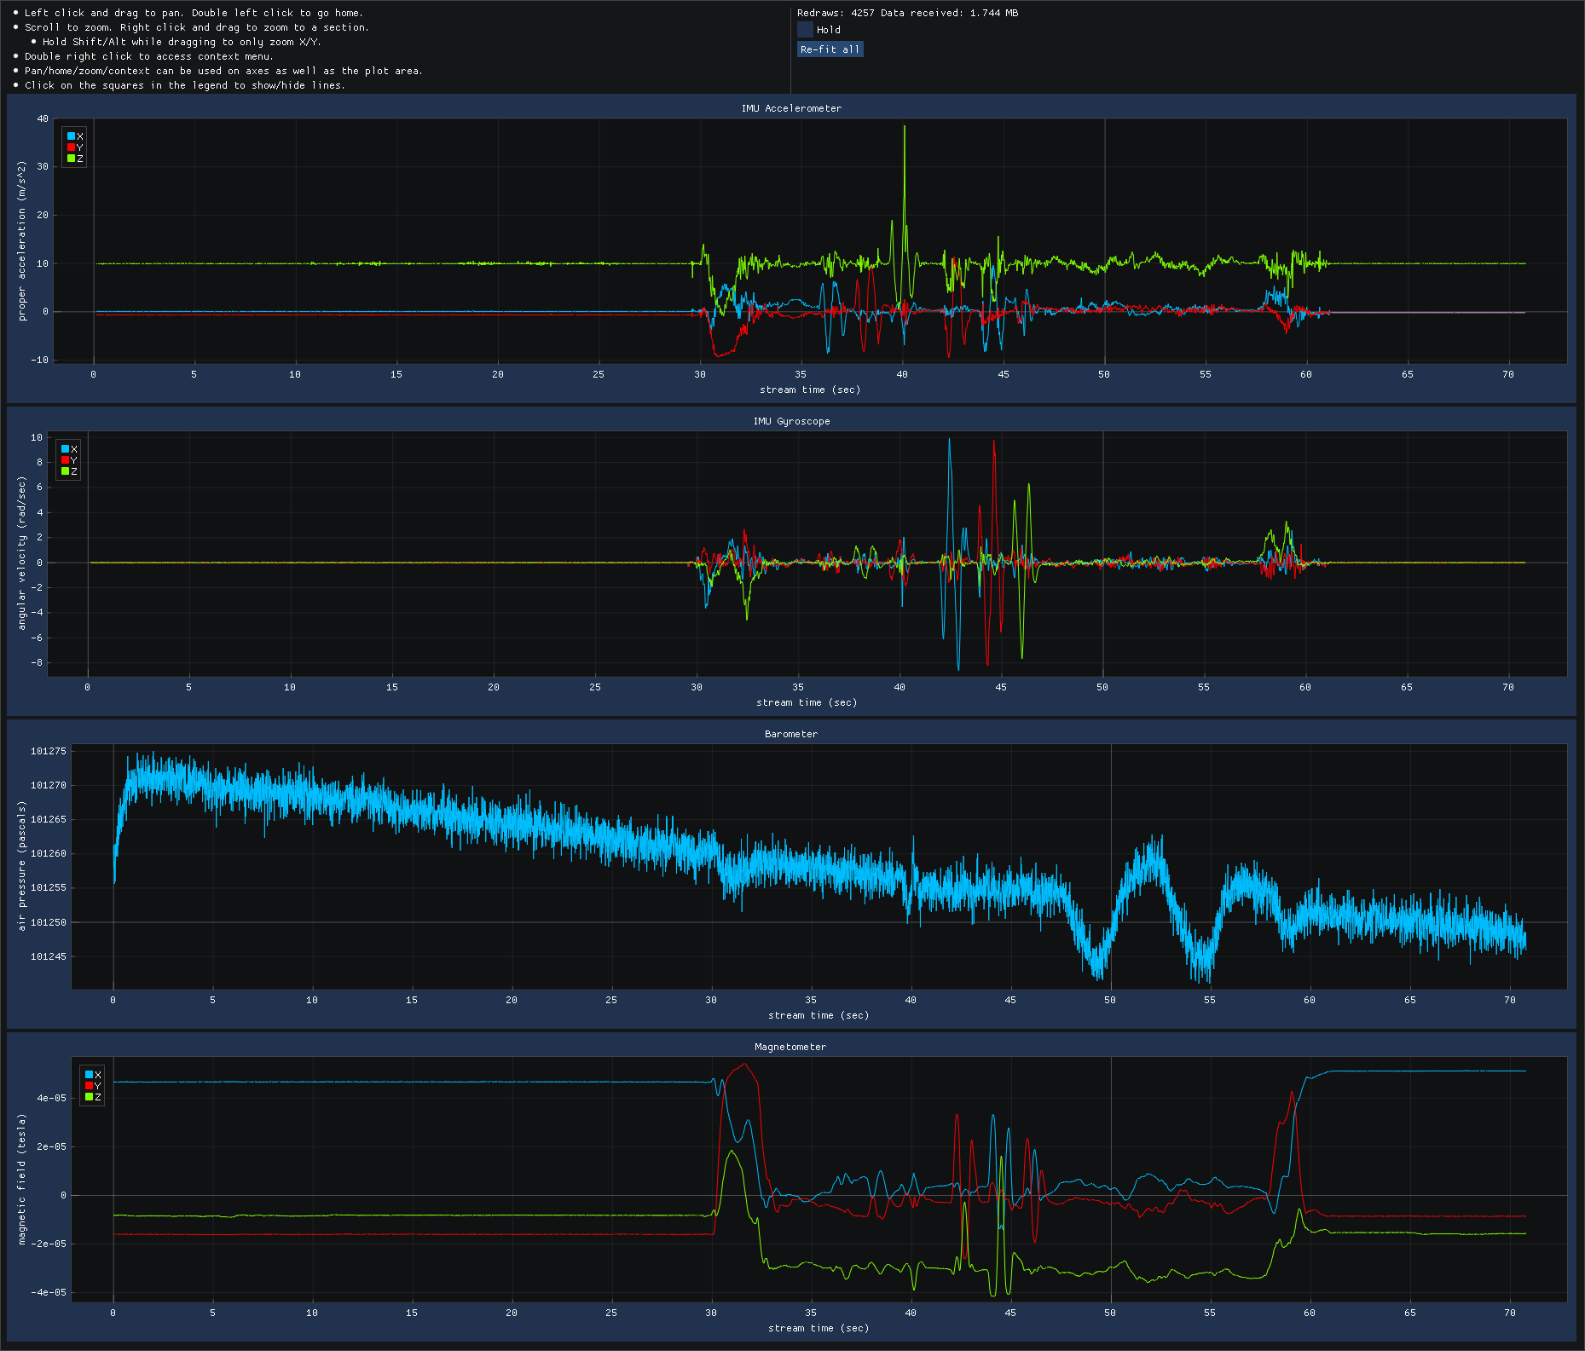Toggle the Hold checkbox

point(805,30)
